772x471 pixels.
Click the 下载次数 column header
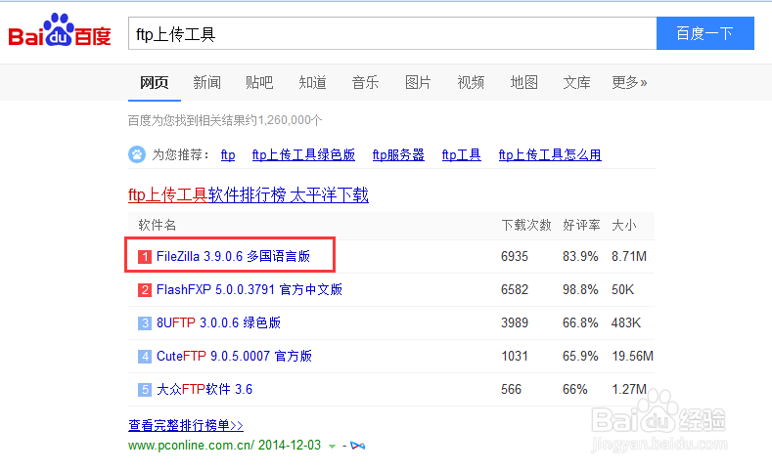pos(526,225)
